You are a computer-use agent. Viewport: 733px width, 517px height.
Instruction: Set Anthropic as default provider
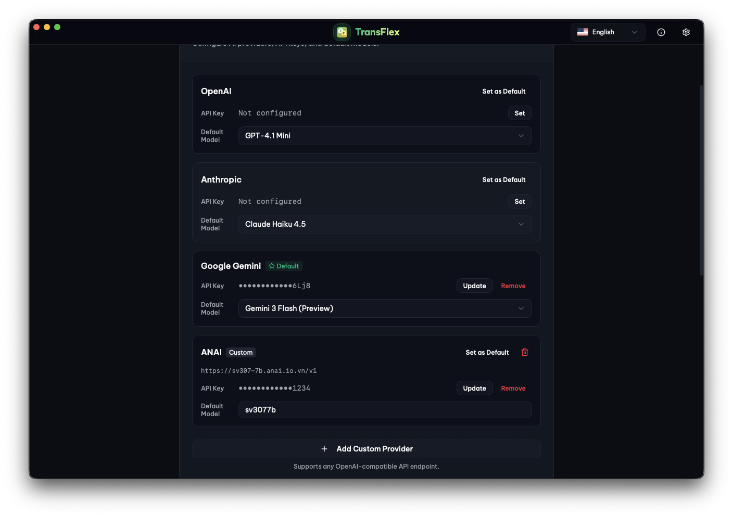[503, 180]
